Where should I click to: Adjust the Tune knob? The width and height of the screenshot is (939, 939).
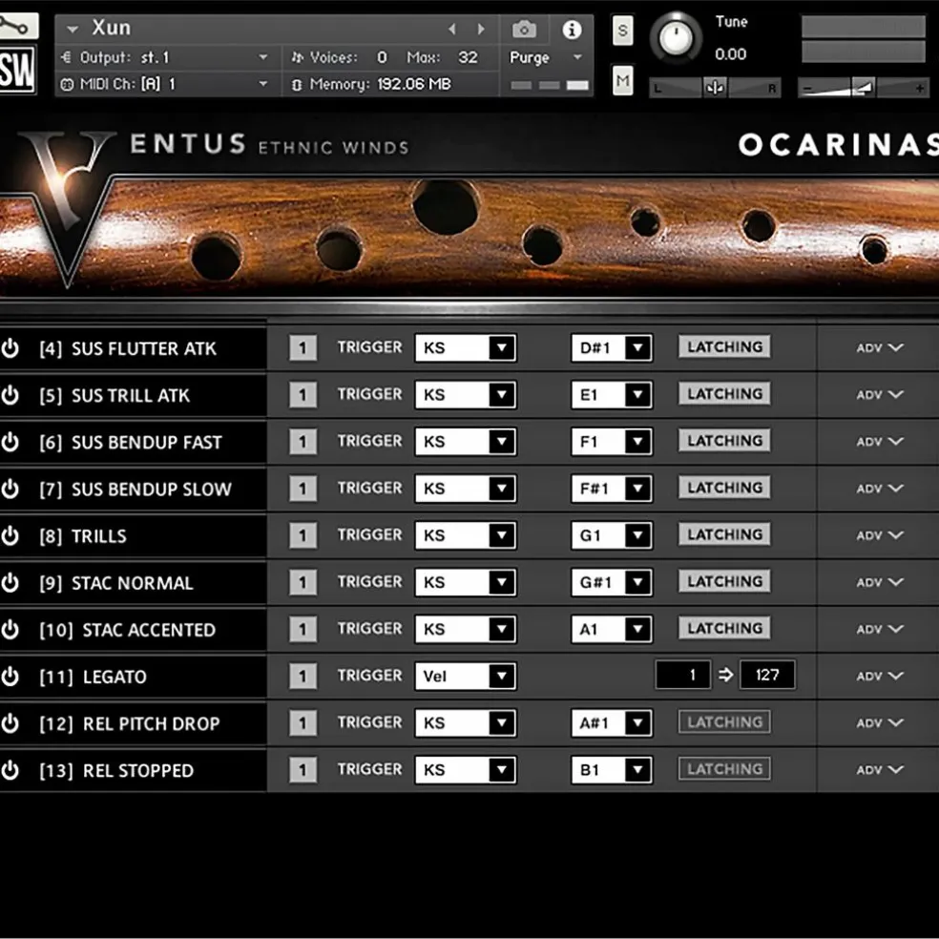(x=677, y=38)
